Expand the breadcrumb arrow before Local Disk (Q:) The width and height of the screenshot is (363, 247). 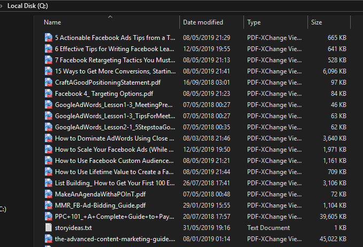click(x=2, y=5)
